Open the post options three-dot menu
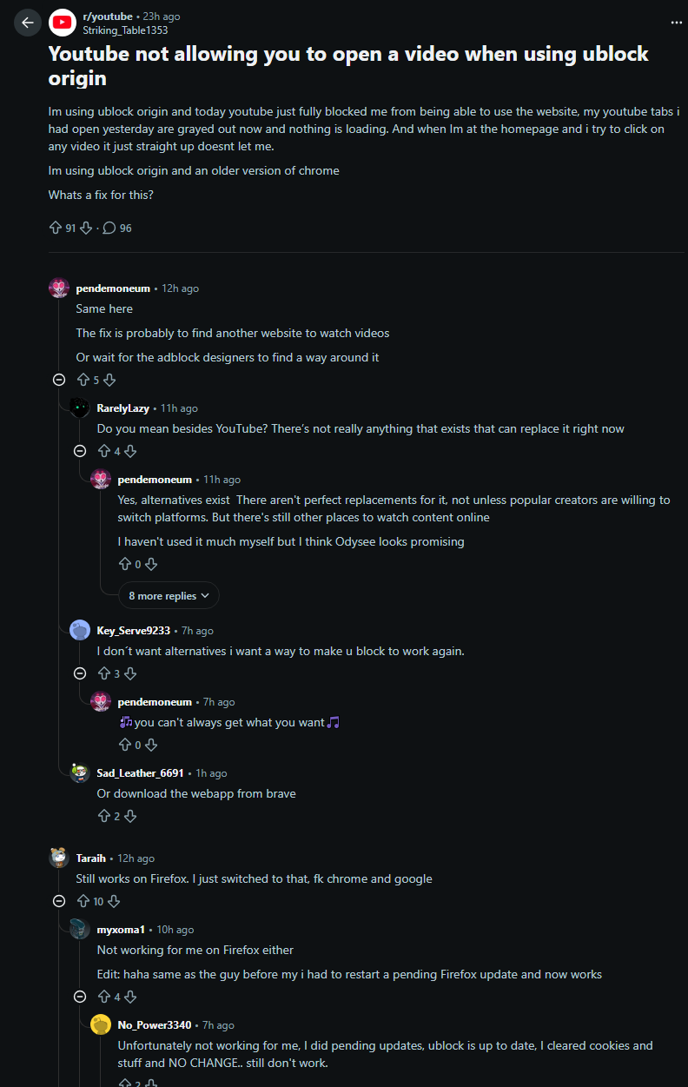688x1087 pixels. pyautogui.click(x=677, y=23)
